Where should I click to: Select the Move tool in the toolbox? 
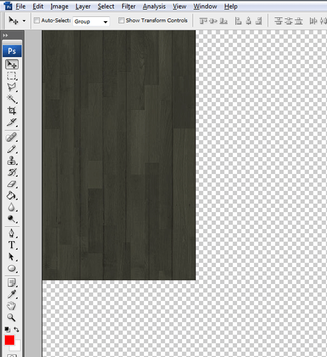[x=12, y=64]
